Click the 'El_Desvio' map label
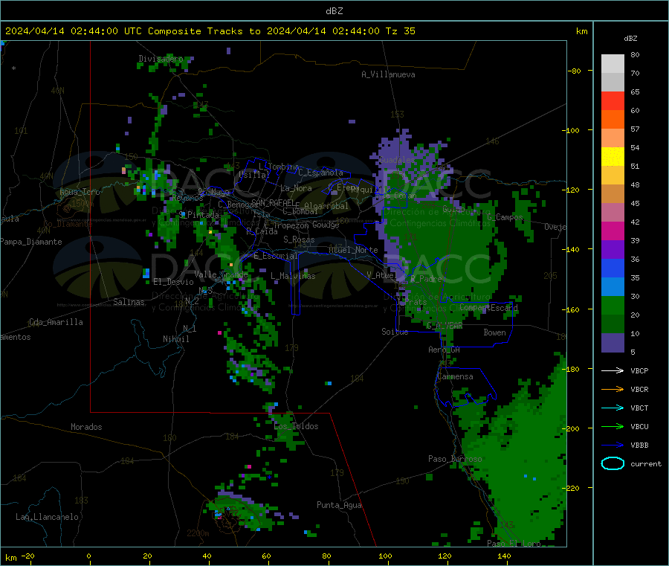Image resolution: width=669 pixels, height=566 pixels. pos(174,282)
